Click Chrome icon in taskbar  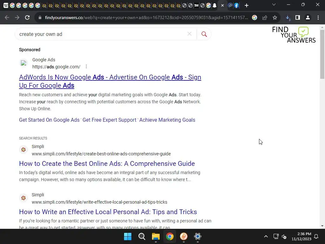(170, 236)
